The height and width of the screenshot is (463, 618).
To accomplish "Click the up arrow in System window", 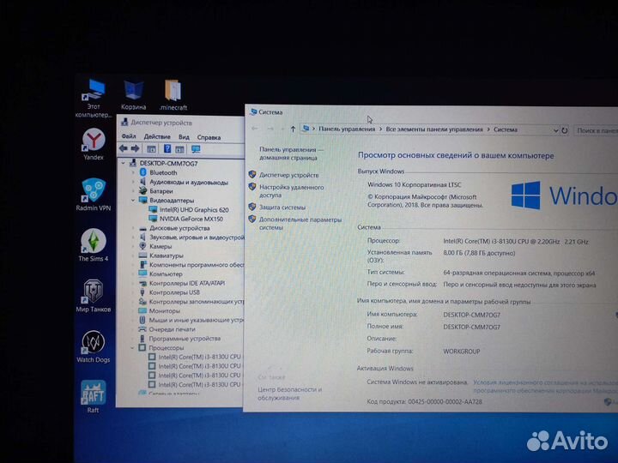I will point(293,129).
